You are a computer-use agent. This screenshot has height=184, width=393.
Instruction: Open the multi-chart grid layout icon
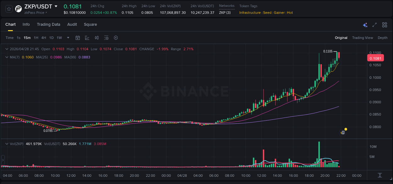click(385, 25)
